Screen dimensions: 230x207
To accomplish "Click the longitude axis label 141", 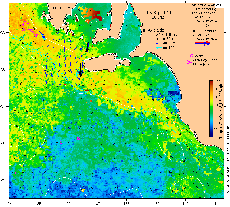I will click(215, 204).
